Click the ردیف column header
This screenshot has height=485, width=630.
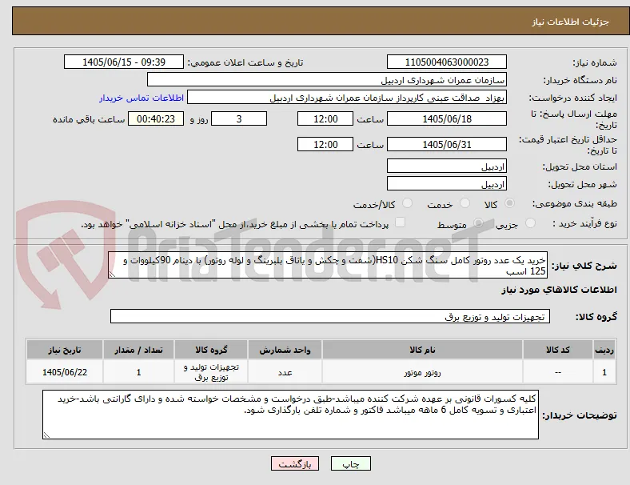coord(604,350)
